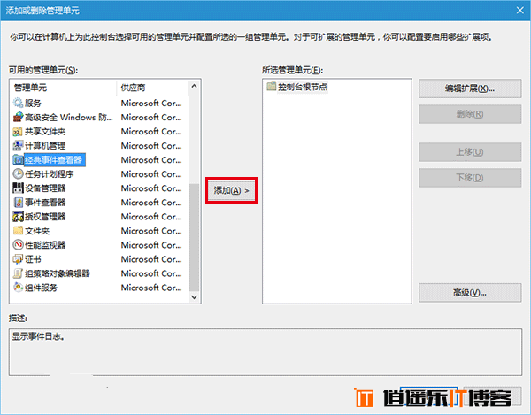Select 设备管理器 row label
Screen dimensions: 531x415
pos(45,188)
